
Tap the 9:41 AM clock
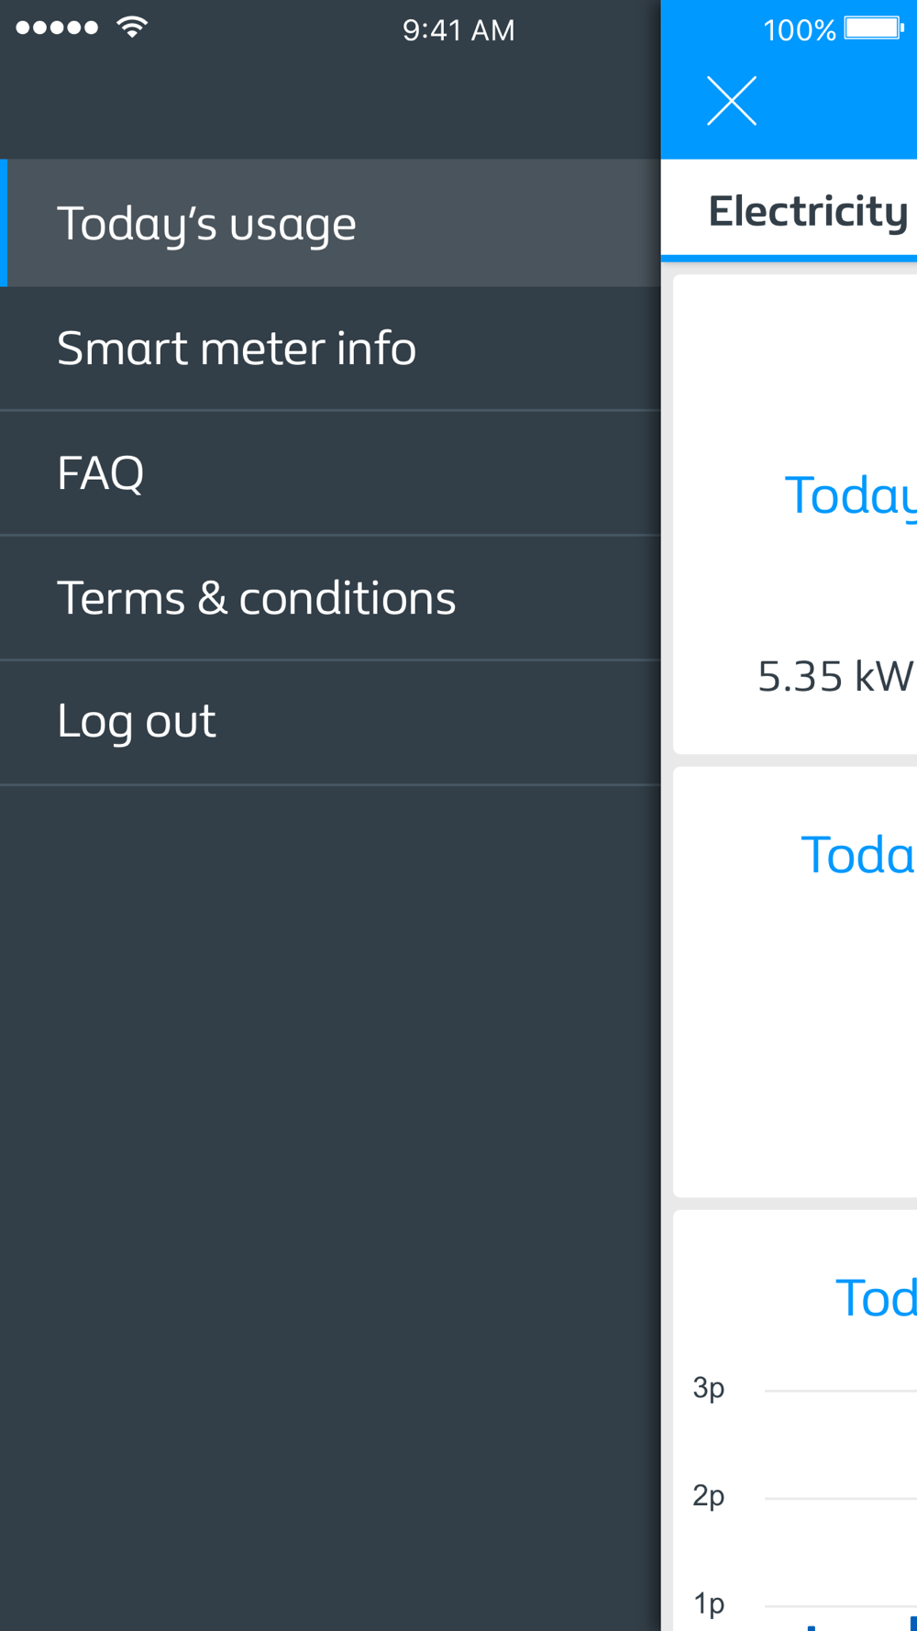[x=458, y=30]
